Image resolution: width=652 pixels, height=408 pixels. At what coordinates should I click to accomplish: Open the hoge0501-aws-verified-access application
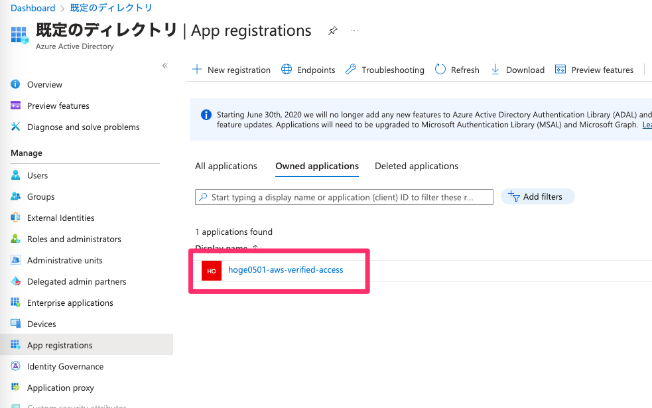tap(286, 270)
